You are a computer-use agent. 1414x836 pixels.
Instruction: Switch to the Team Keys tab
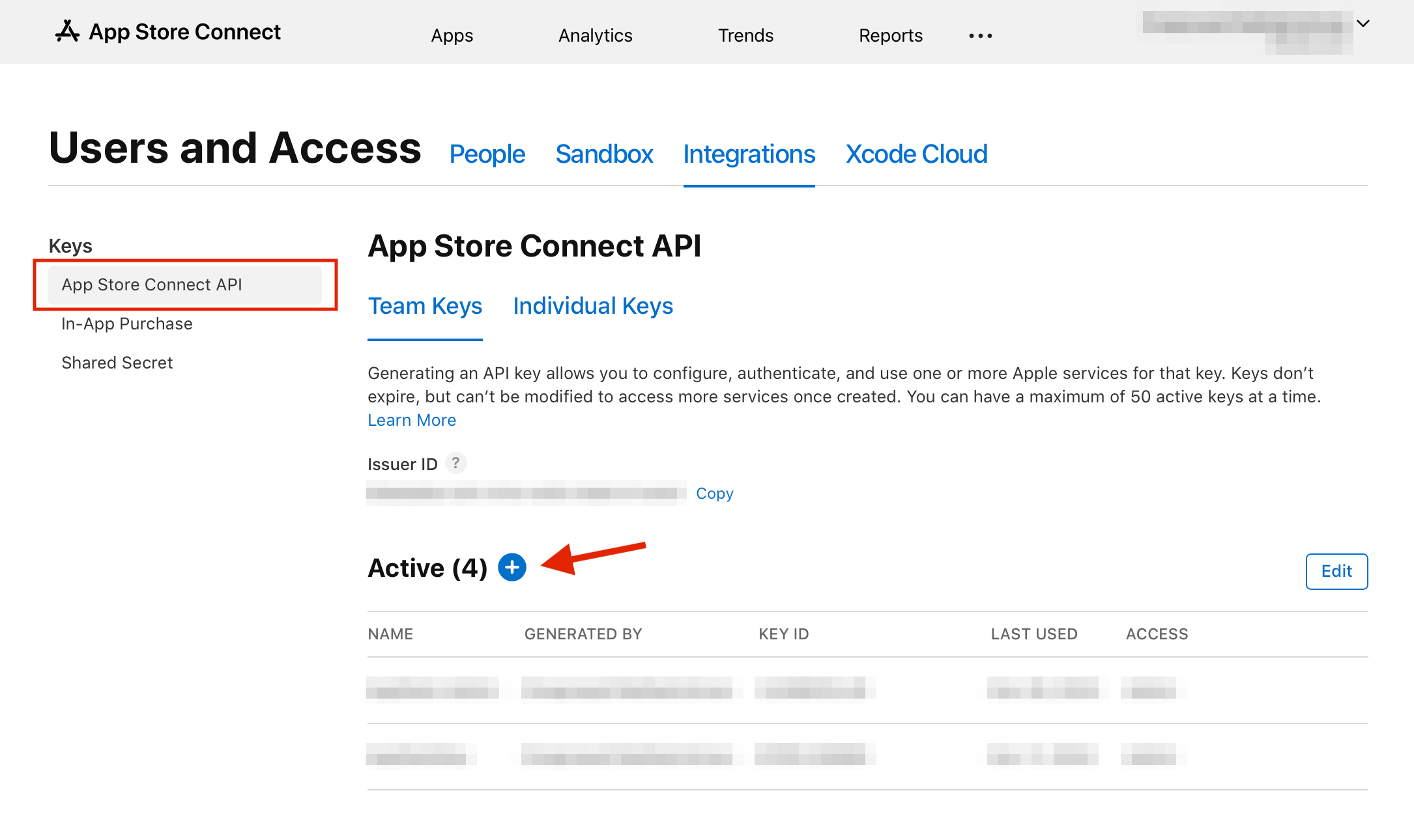425,305
